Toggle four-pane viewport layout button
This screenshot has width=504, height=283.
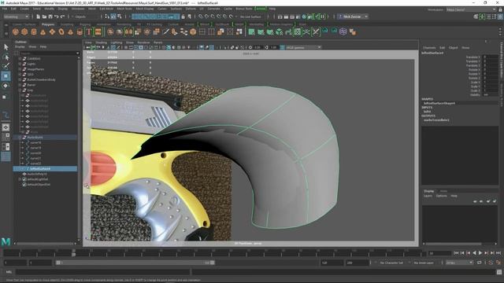coord(6,137)
